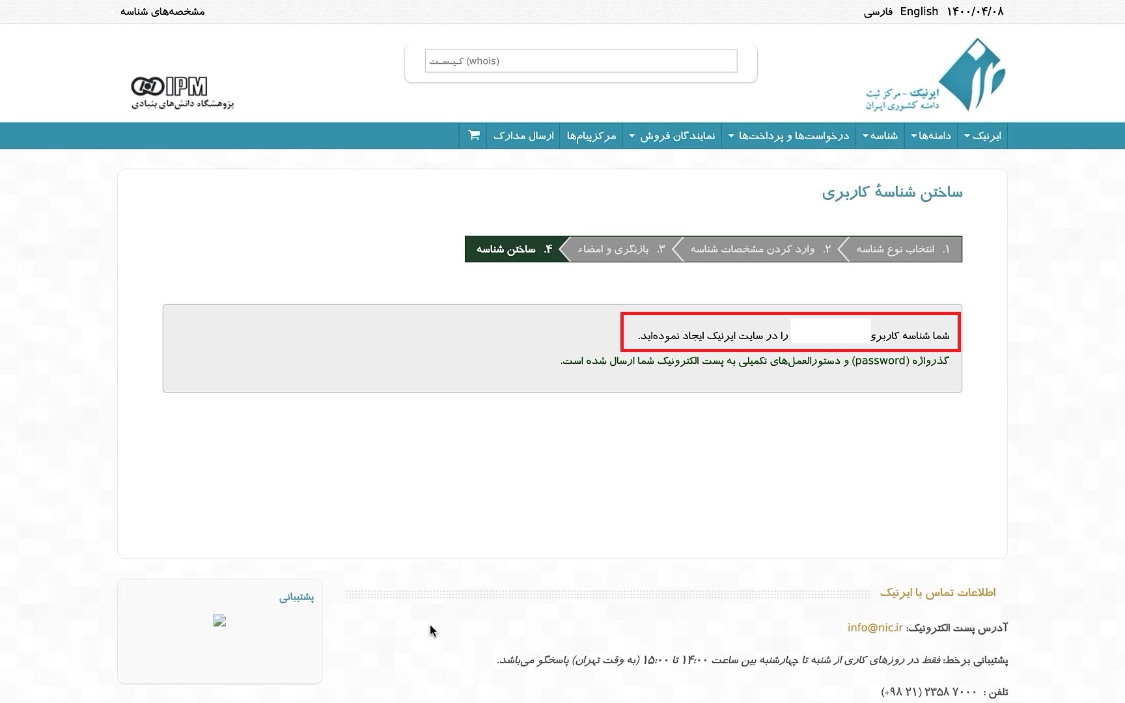Switch language to English
Image resolution: width=1125 pixels, height=703 pixels.
[x=919, y=12]
